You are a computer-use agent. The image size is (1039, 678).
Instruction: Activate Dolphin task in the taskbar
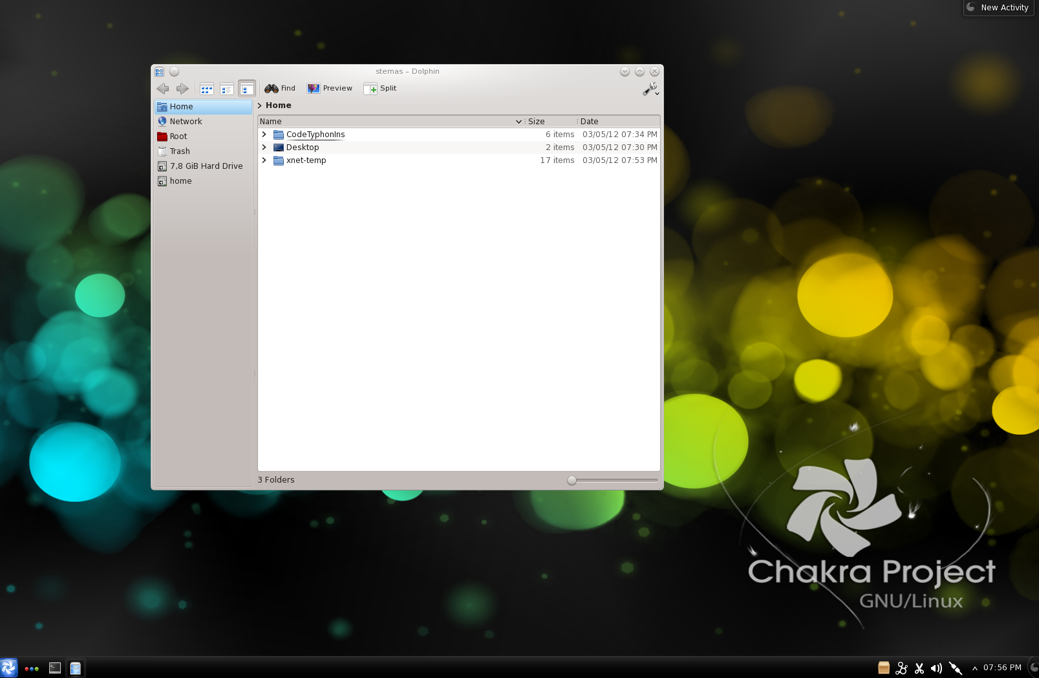pyautogui.click(x=76, y=668)
